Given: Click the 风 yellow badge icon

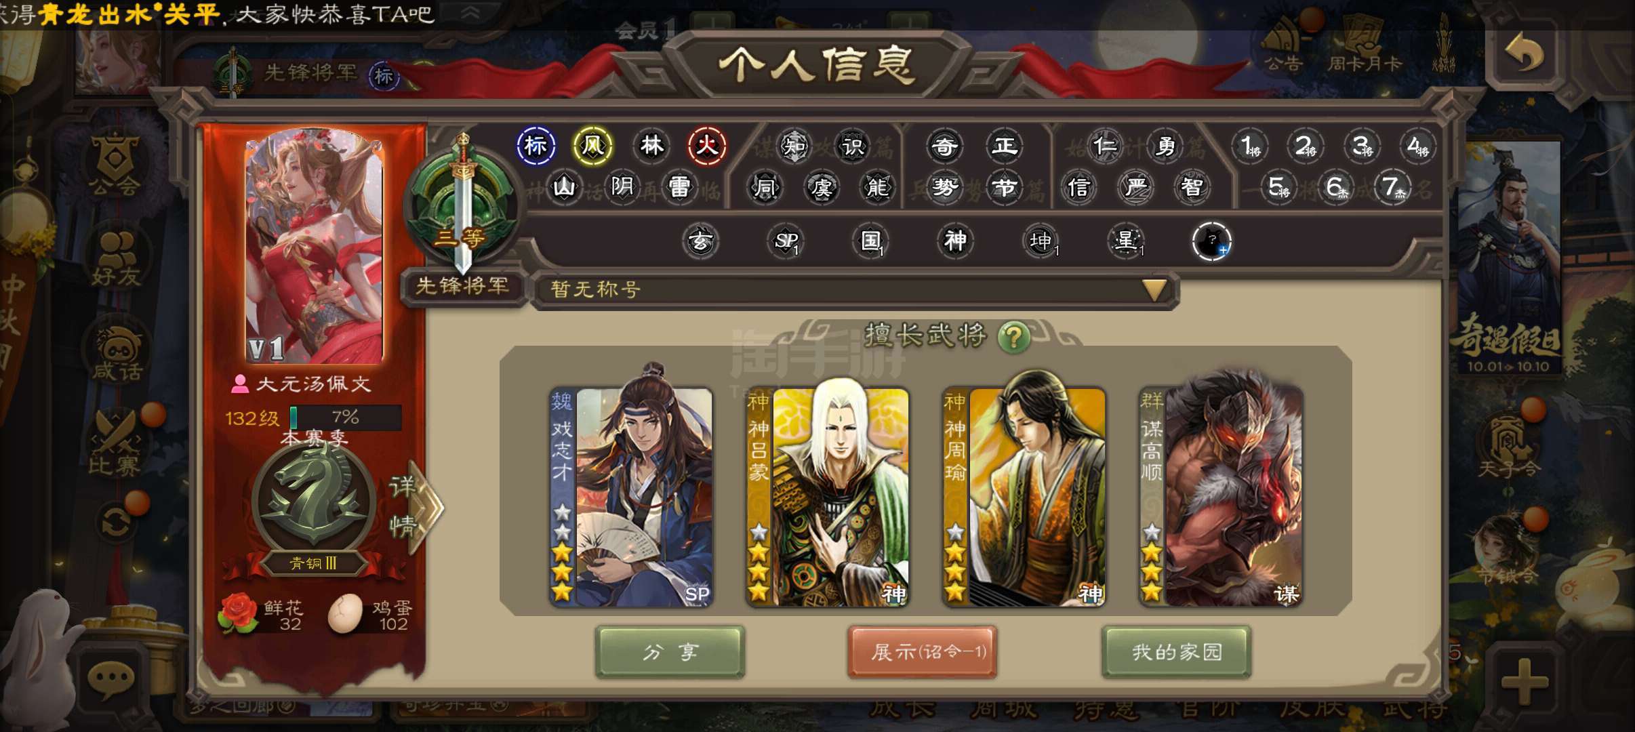Looking at the screenshot, I should pyautogui.click(x=592, y=146).
